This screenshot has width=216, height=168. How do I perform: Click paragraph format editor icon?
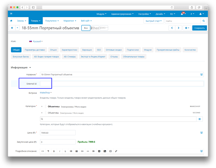point(48,151)
